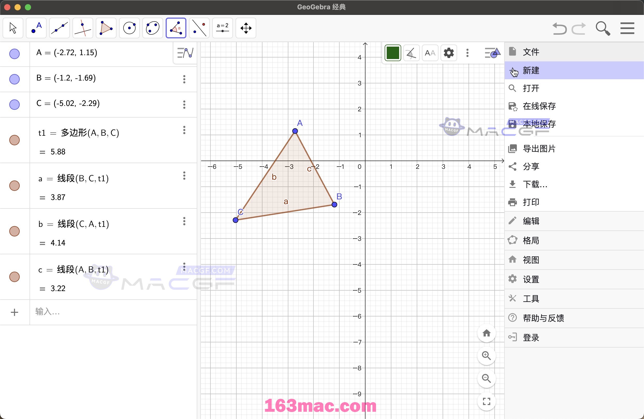Click 登录 to sign in
Screen dimensions: 644x419
(574, 337)
